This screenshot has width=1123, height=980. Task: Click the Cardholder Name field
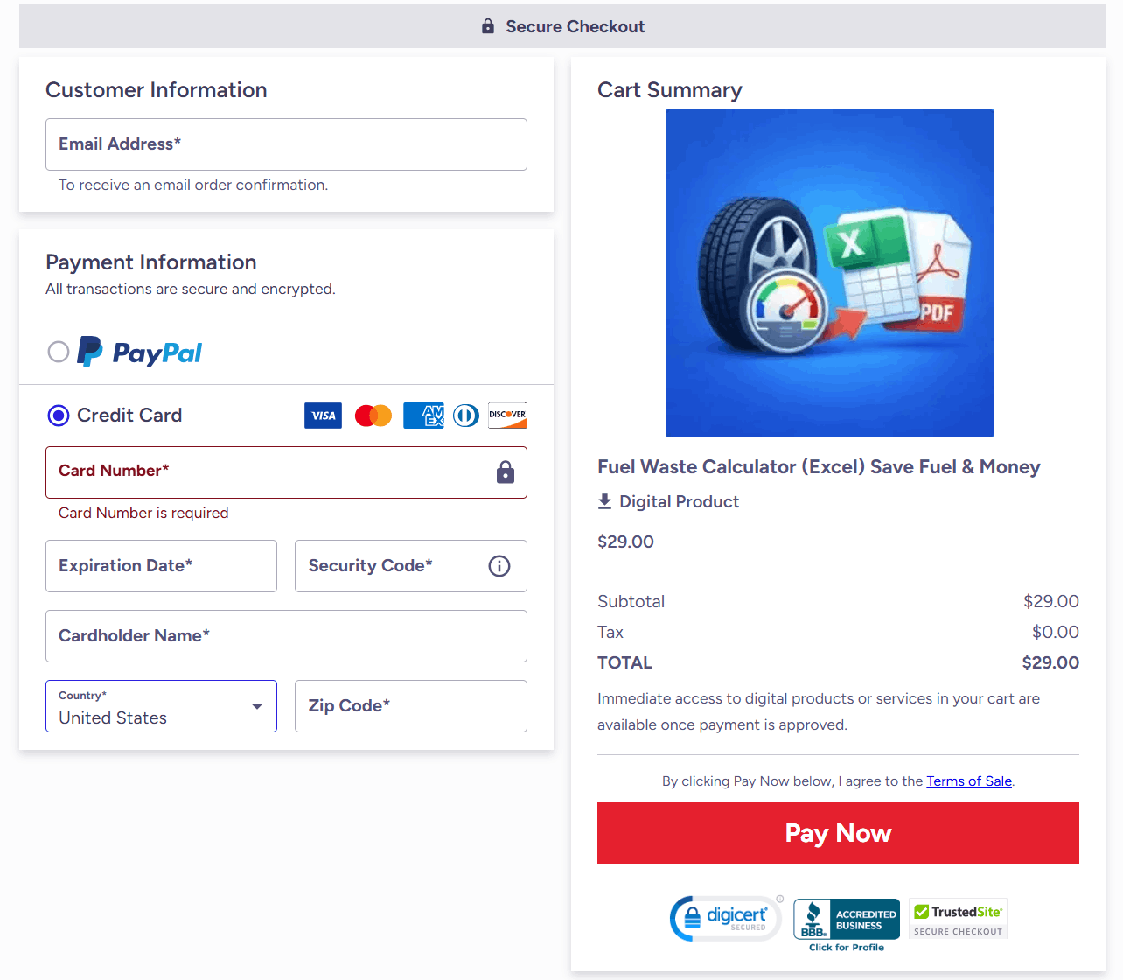pos(286,636)
